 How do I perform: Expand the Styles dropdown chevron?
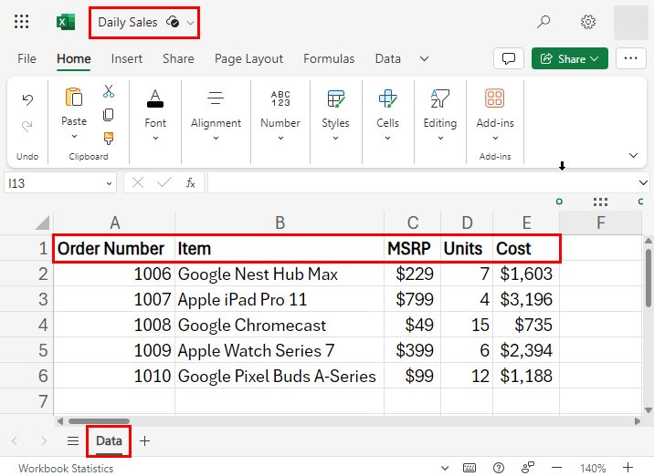pos(336,138)
